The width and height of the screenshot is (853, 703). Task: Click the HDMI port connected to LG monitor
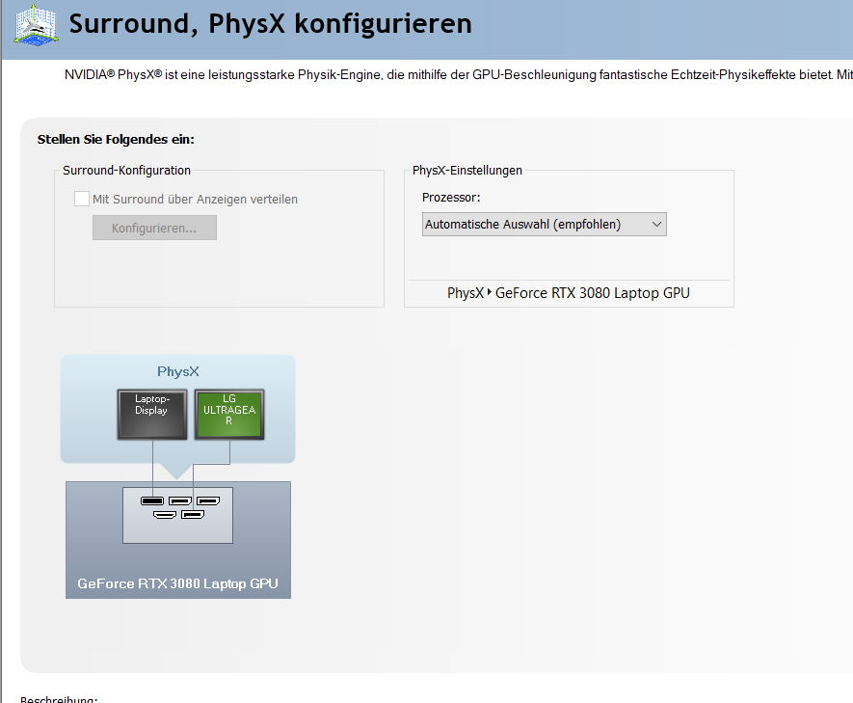click(193, 514)
